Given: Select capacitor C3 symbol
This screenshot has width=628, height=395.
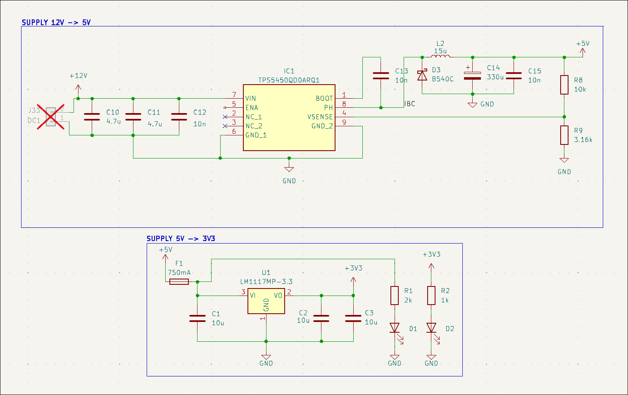Looking at the screenshot, I should point(353,318).
